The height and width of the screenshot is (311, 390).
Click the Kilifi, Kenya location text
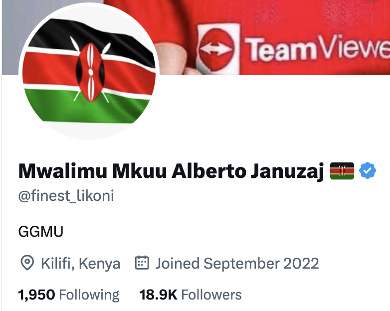point(81,264)
